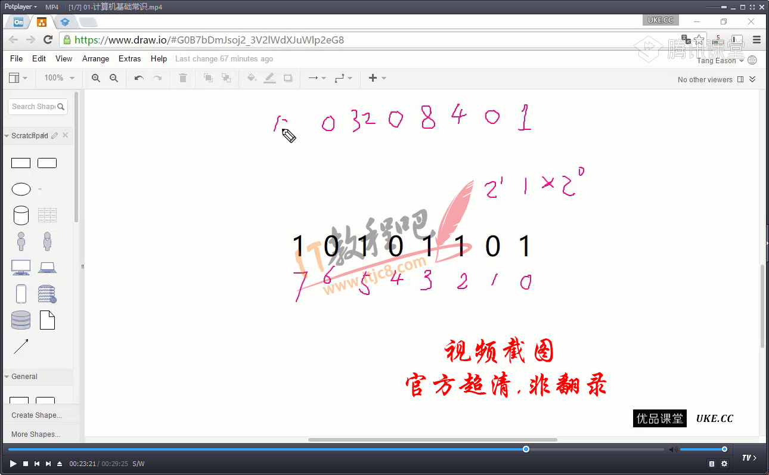Select the rounded rectangle shape
This screenshot has height=475, width=769.
(47, 163)
